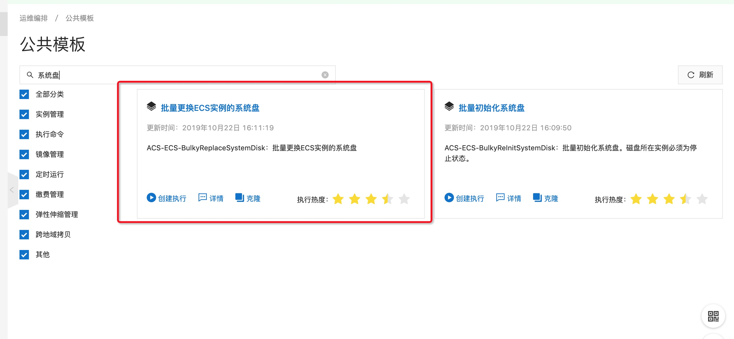Screen dimensions: 734x339
Task: Click update time 2019年10月22日 16:09:50
Action: click(x=526, y=128)
